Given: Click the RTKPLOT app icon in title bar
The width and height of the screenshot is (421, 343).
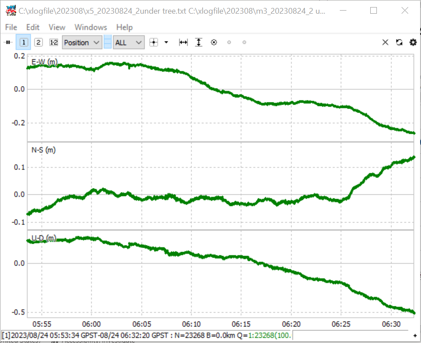Looking at the screenshot, I should (11, 11).
